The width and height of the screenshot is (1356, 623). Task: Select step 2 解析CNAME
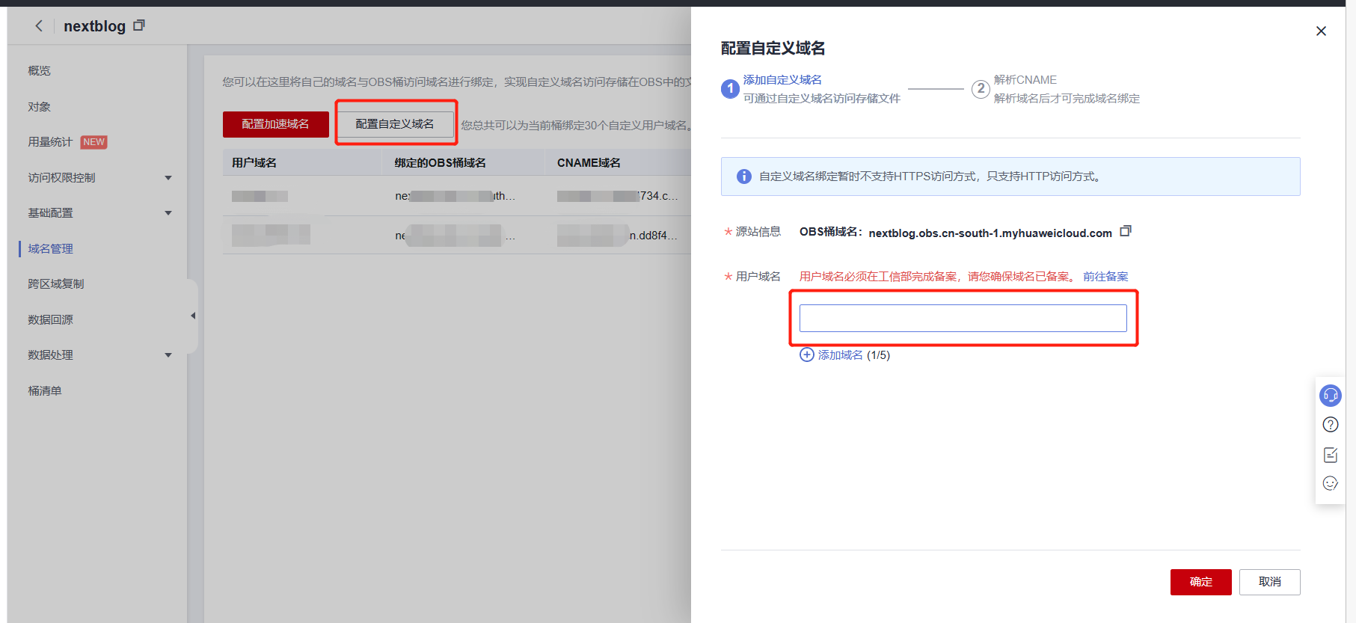pyautogui.click(x=1025, y=80)
